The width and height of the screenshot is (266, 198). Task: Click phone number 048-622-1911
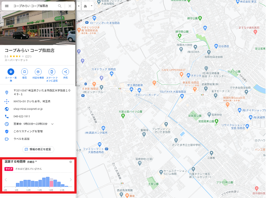22,116
